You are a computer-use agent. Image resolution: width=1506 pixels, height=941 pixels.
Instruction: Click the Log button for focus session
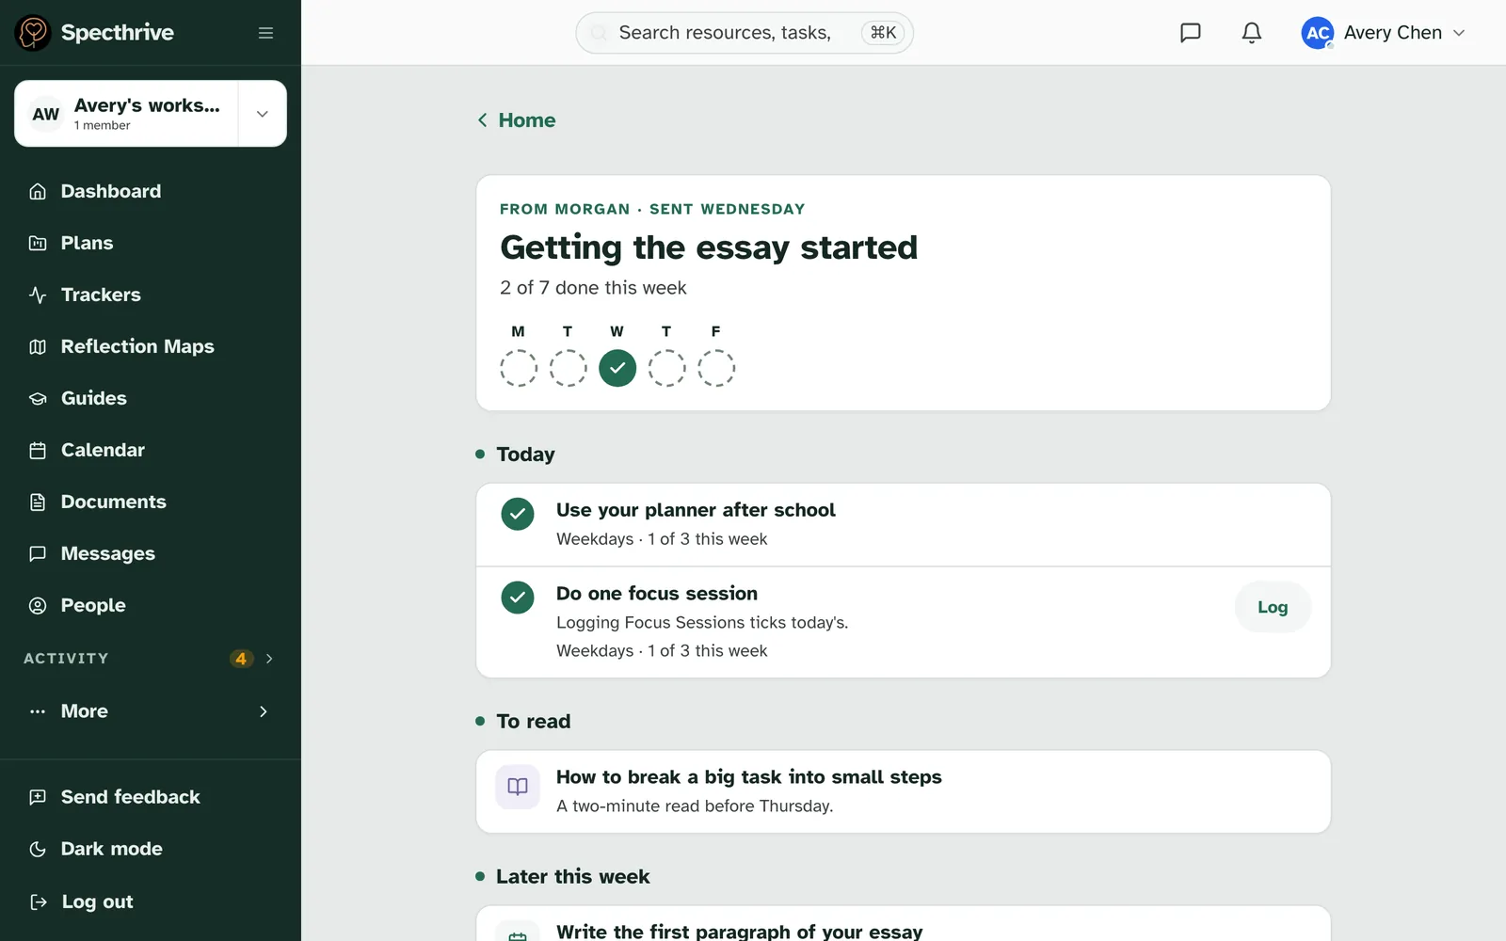point(1273,607)
